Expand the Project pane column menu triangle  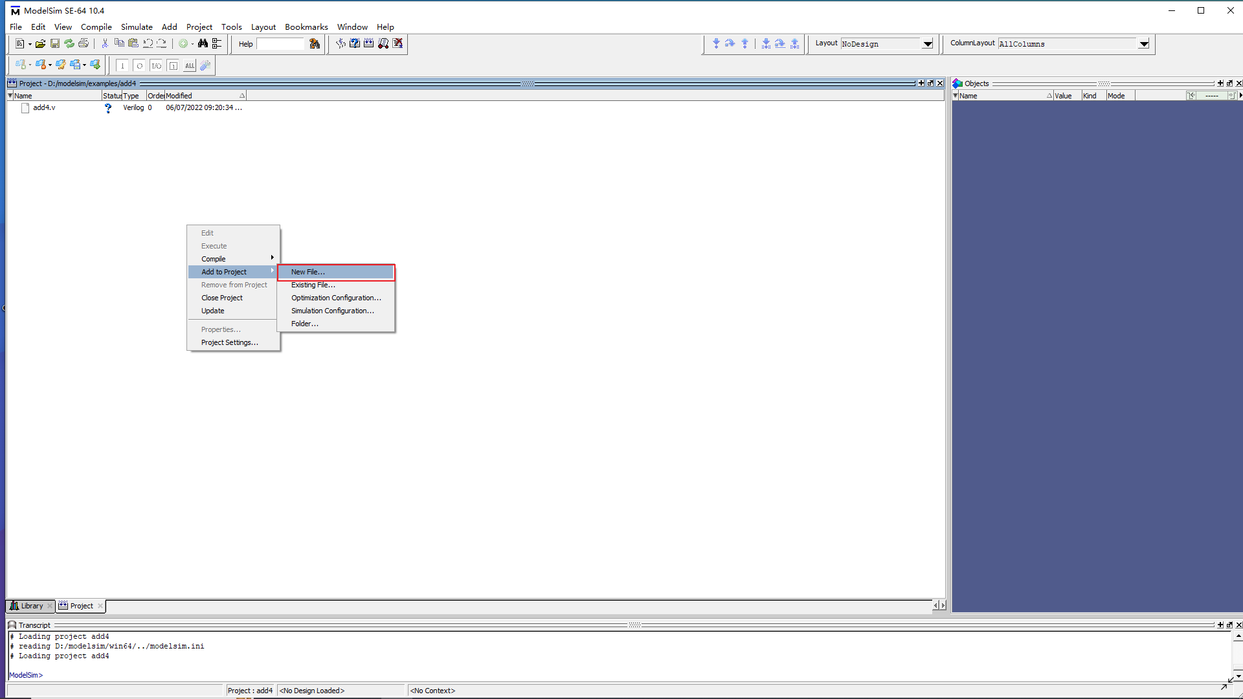pyautogui.click(x=10, y=95)
